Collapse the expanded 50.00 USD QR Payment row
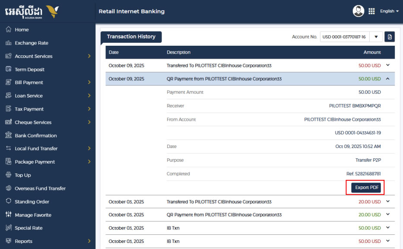Viewport: 403px width, 249px height. tap(387, 79)
